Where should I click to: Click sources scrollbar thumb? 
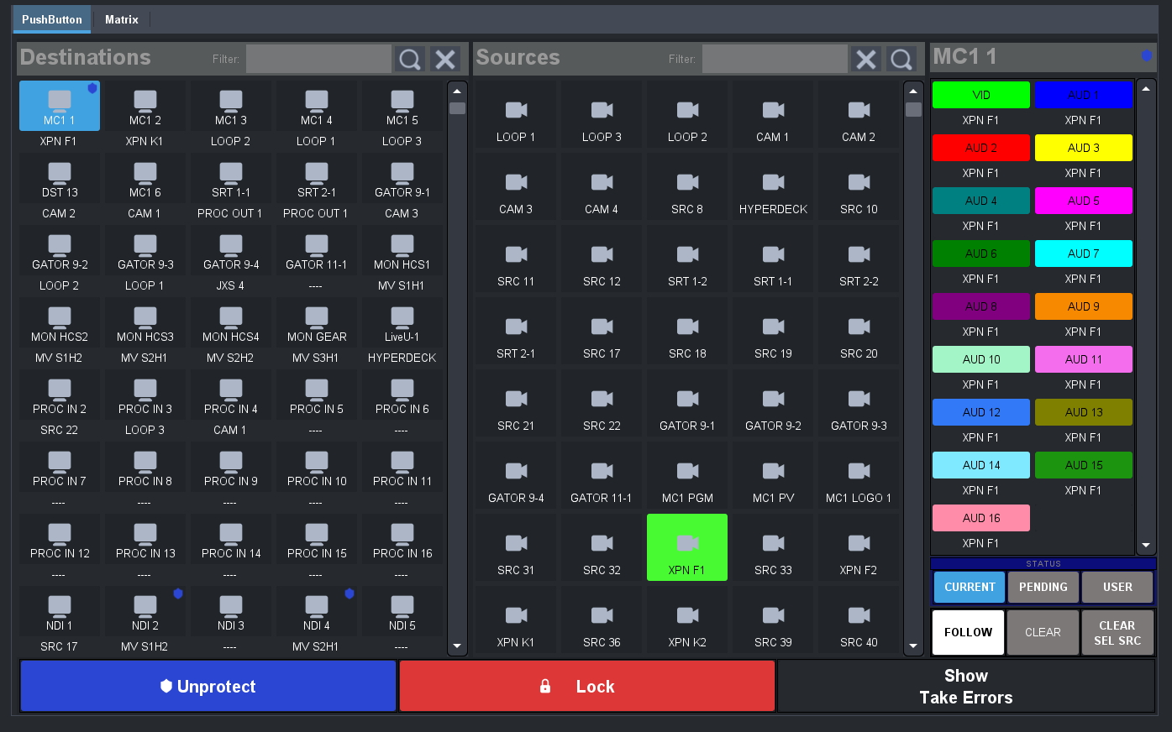pyautogui.click(x=913, y=109)
